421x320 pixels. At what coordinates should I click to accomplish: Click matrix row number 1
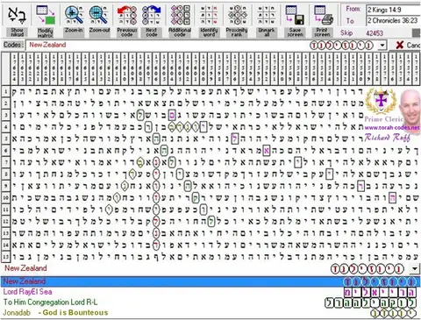click(x=5, y=91)
